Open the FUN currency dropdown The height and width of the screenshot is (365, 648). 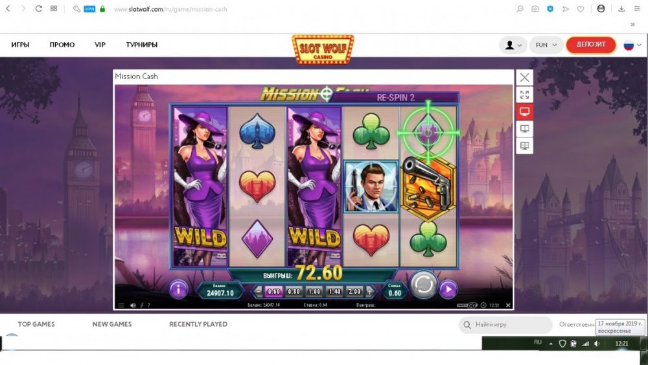[x=546, y=45]
